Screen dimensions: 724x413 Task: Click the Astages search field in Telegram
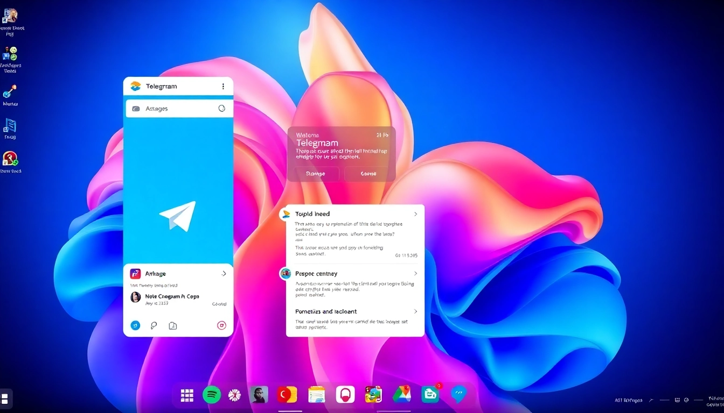coord(179,108)
